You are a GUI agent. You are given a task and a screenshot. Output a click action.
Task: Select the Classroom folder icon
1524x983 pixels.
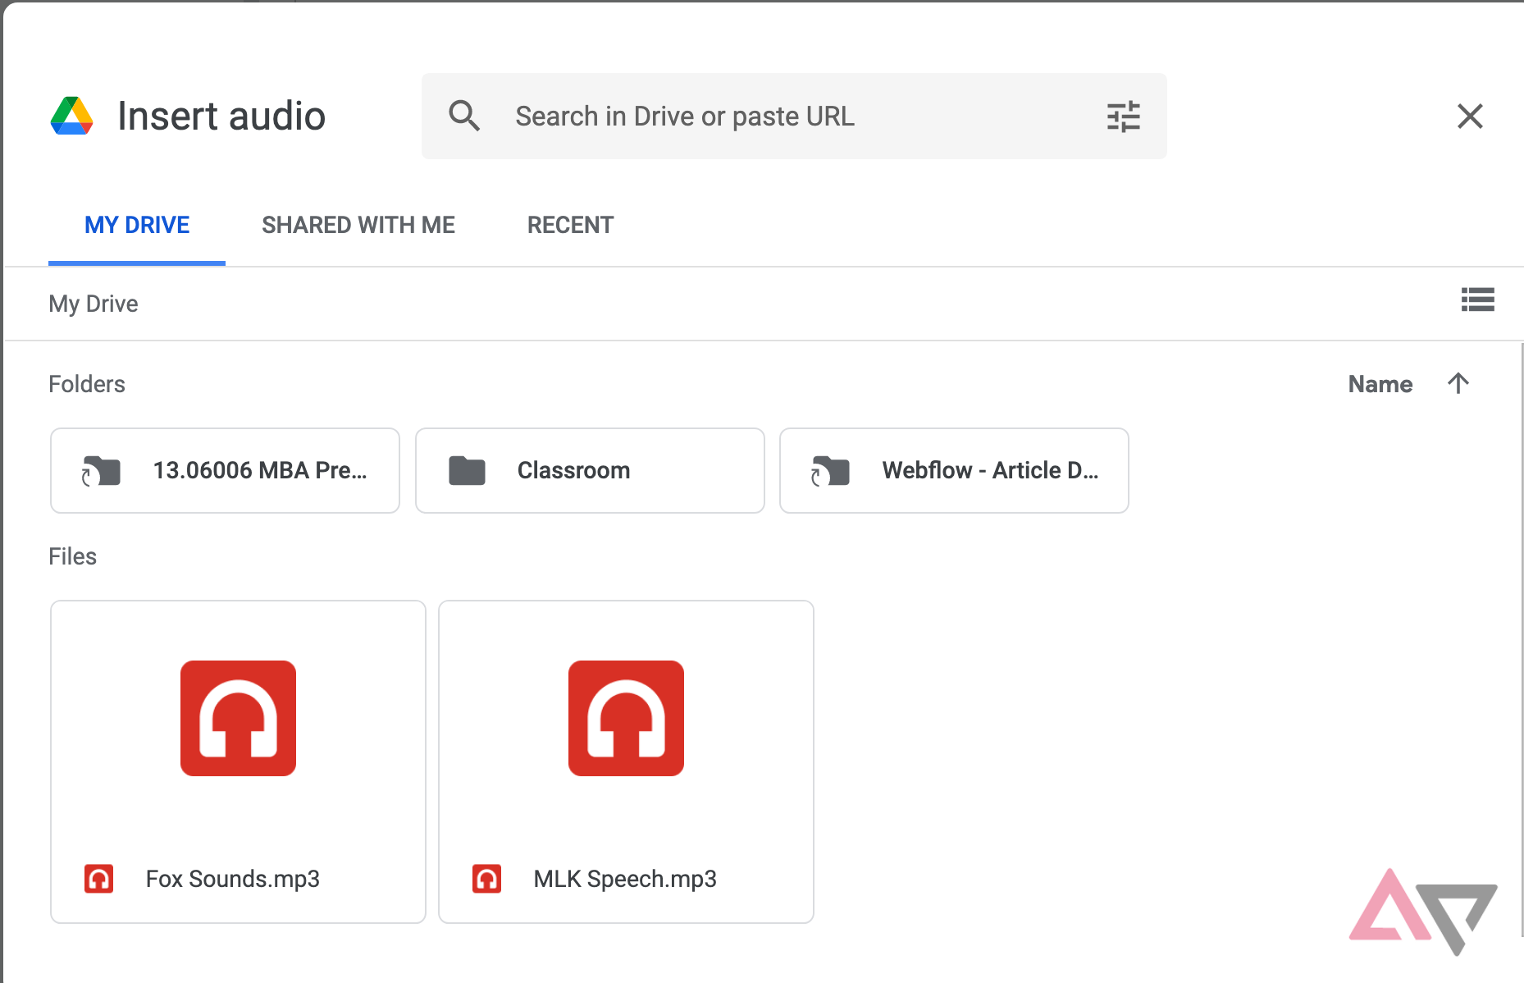(467, 470)
